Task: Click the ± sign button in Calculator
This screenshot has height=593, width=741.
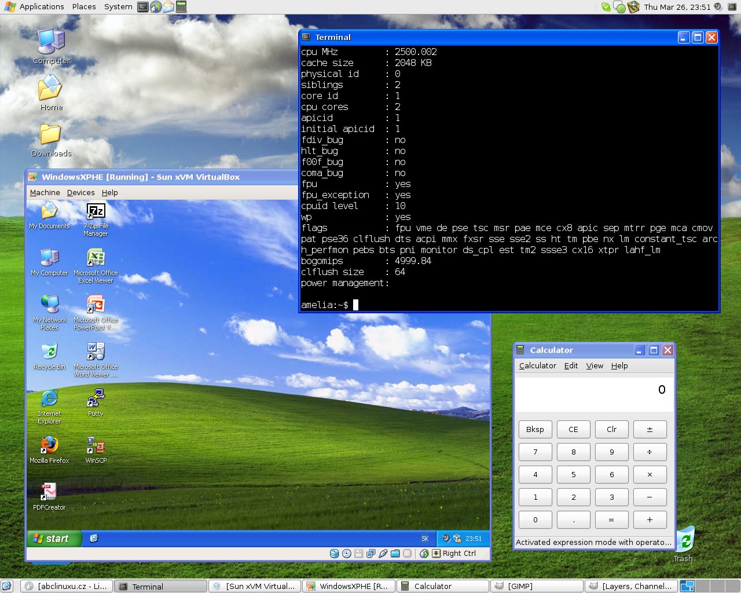Action: (x=650, y=429)
